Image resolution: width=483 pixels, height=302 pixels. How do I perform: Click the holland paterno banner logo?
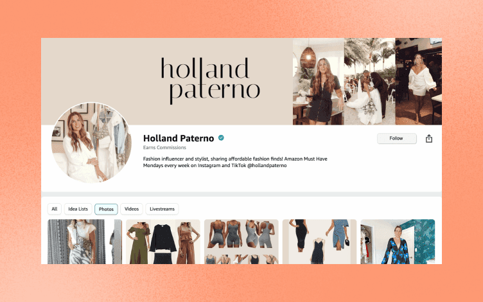click(x=211, y=81)
